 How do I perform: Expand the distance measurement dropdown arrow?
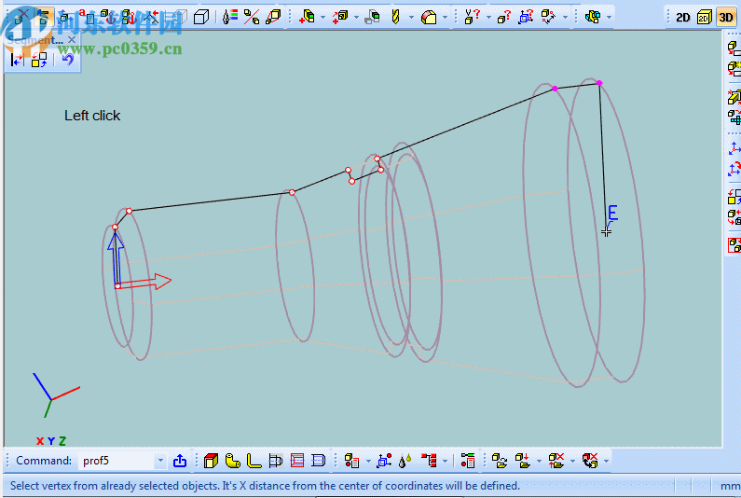pos(565,18)
